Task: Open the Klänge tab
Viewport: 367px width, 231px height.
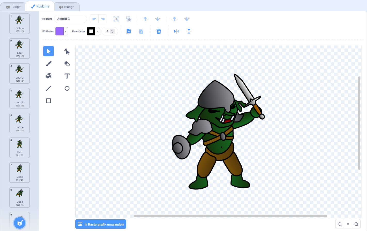Action: (67, 7)
